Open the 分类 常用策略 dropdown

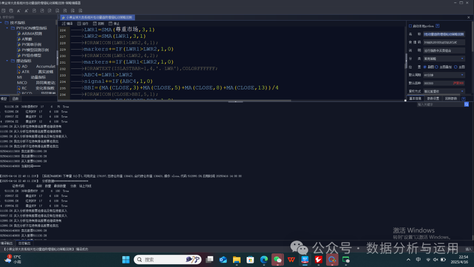444,59
